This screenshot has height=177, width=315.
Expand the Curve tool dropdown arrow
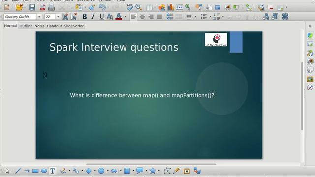click(69, 171)
